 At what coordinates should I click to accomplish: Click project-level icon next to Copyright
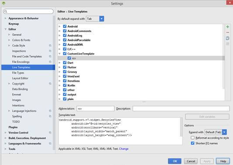pos(50,83)
